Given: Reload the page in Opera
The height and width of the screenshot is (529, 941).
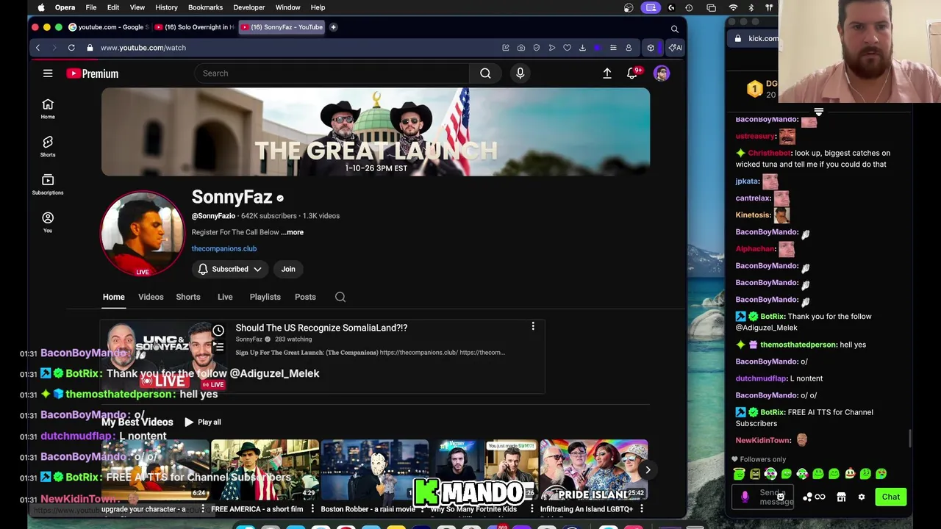Looking at the screenshot, I should click(x=71, y=48).
